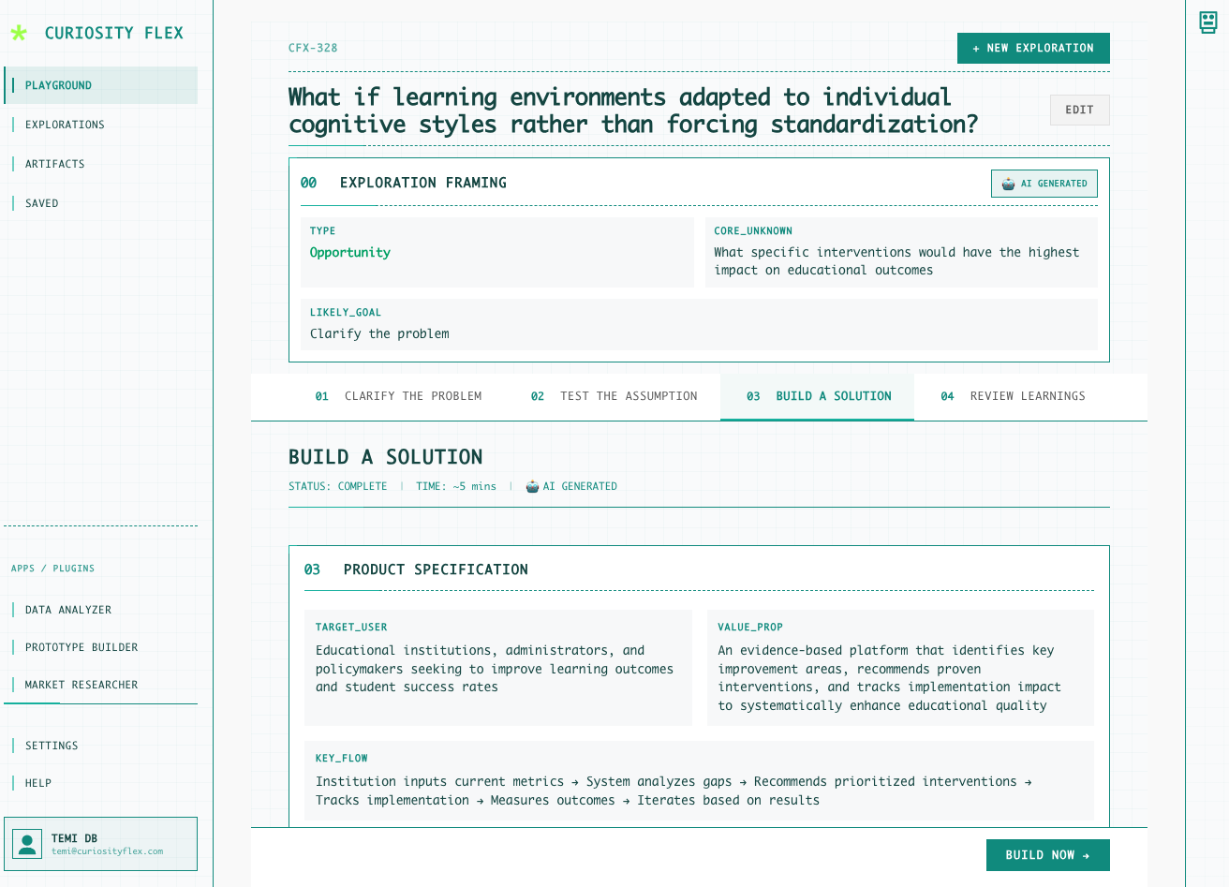Switch to Test the Assumption tab
The height and width of the screenshot is (887, 1229).
point(614,396)
